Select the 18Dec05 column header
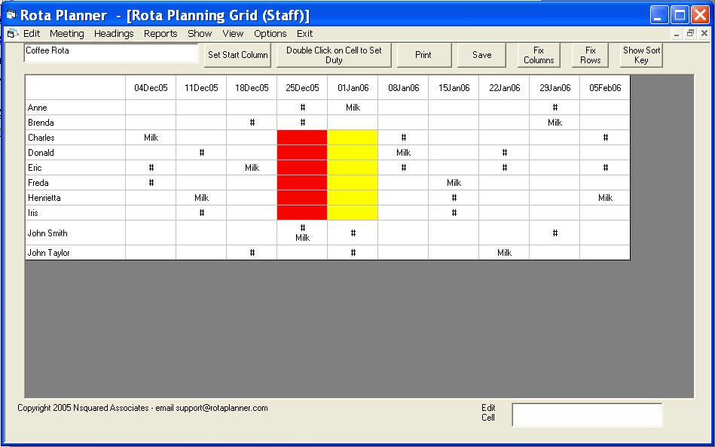The height and width of the screenshot is (447, 715). (252, 88)
